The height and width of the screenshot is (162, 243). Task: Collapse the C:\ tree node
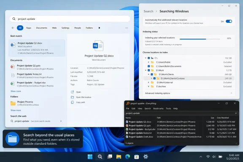146,58
